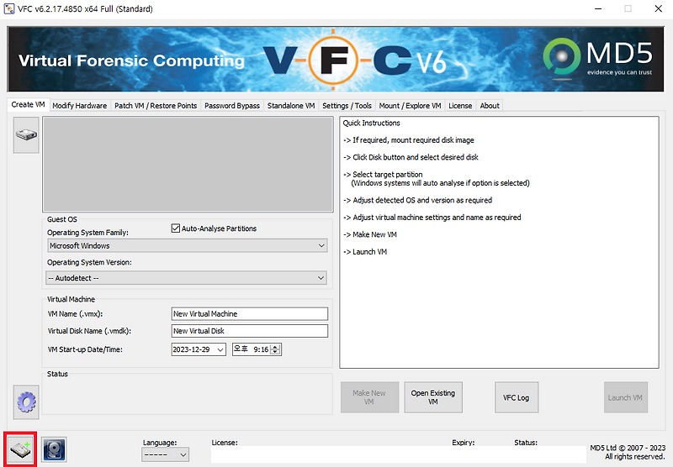
Task: Click the Launch VM button
Action: [x=625, y=397]
